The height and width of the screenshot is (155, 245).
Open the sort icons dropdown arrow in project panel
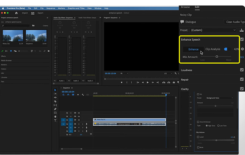click(35, 51)
